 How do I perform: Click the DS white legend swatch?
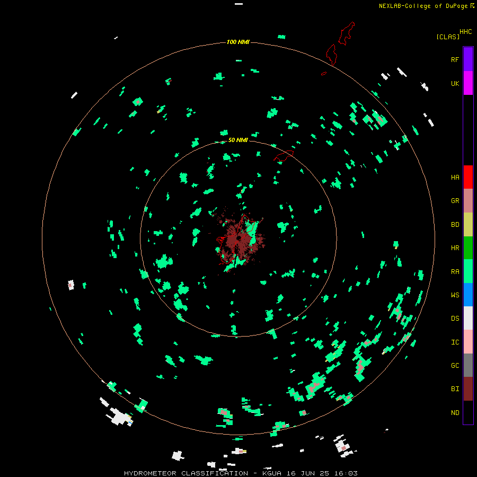click(x=468, y=318)
